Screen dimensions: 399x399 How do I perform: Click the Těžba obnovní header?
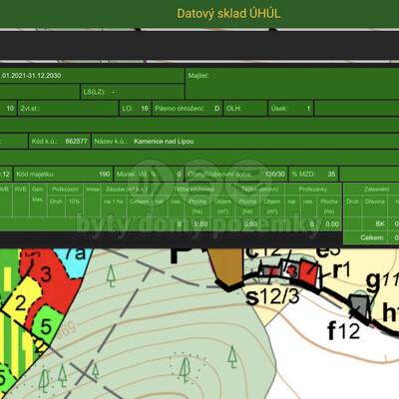click(259, 189)
